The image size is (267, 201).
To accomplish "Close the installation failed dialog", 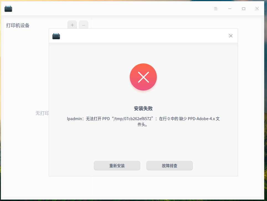I will point(231,36).
